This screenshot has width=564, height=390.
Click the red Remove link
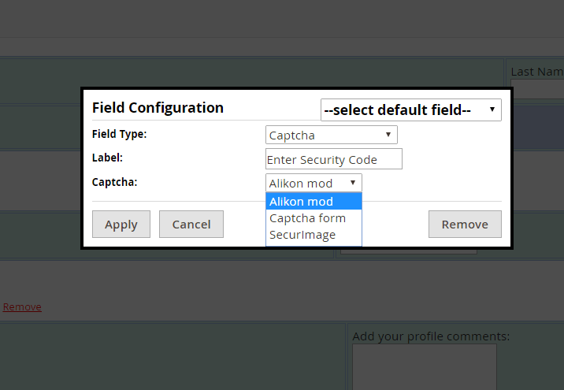(x=22, y=307)
